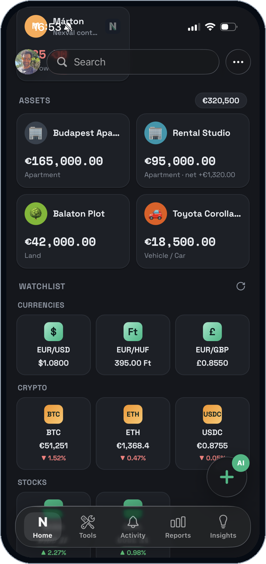Open the Reports tab
Viewport: 266px width, 564px height.
pos(178,527)
